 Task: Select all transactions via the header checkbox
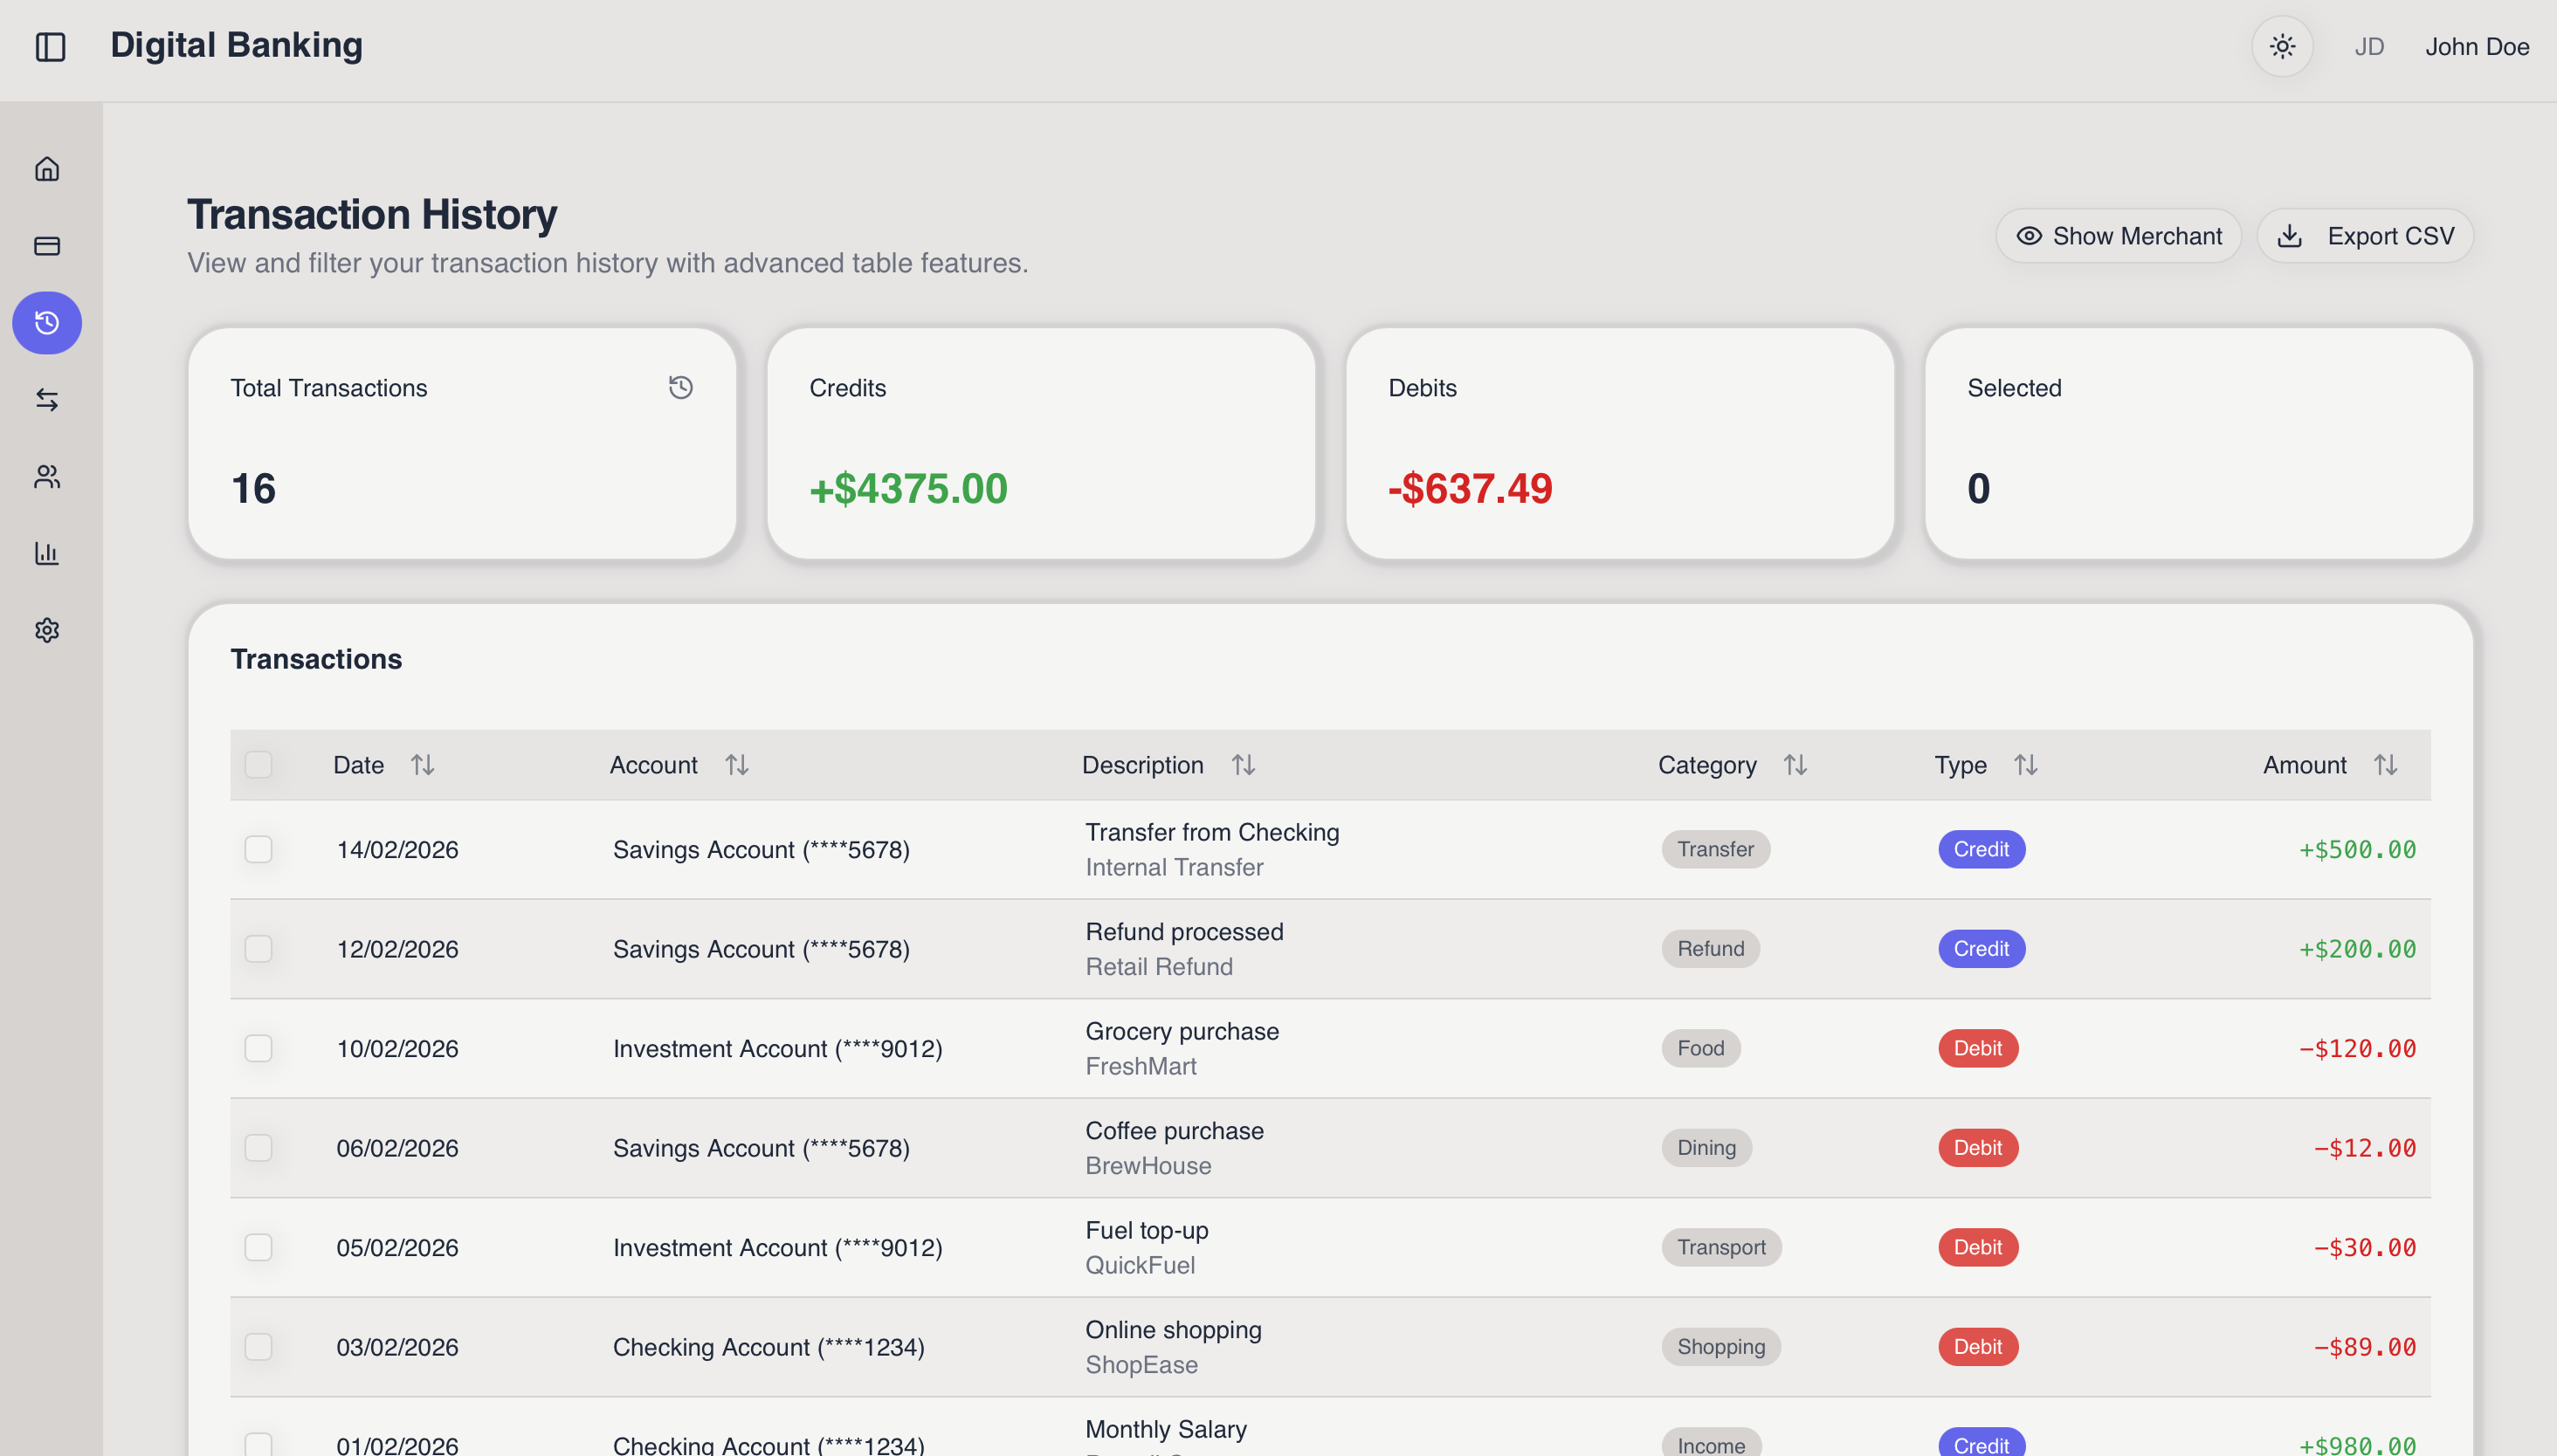[x=259, y=765]
